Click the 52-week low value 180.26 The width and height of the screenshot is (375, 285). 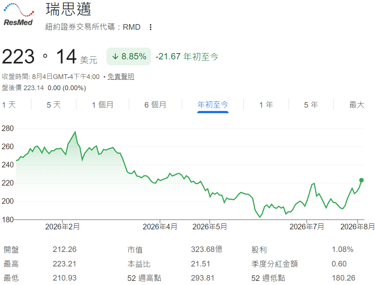[x=343, y=278]
